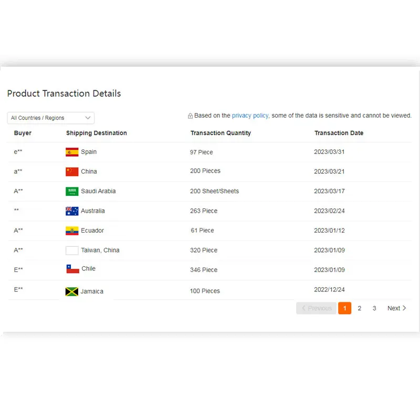Image resolution: width=420 pixels, height=420 pixels.
Task: Select the 'Chile' destination text
Action: (89, 269)
